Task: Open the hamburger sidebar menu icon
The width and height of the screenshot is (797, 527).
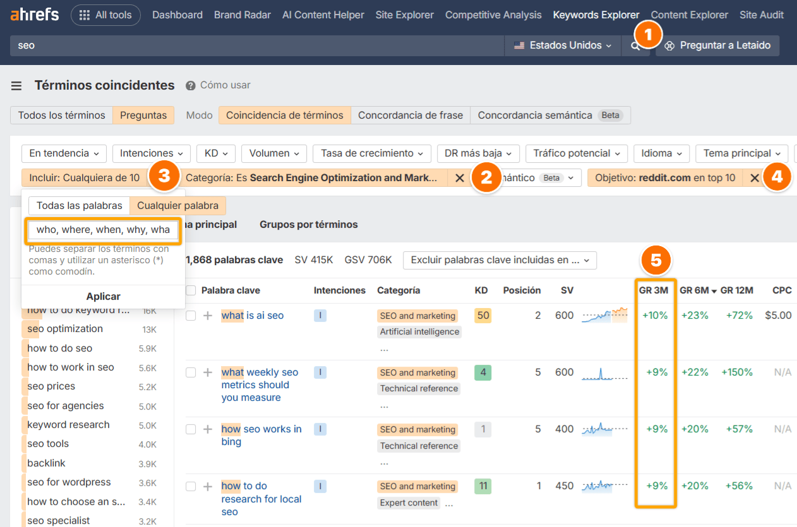Action: tap(16, 86)
